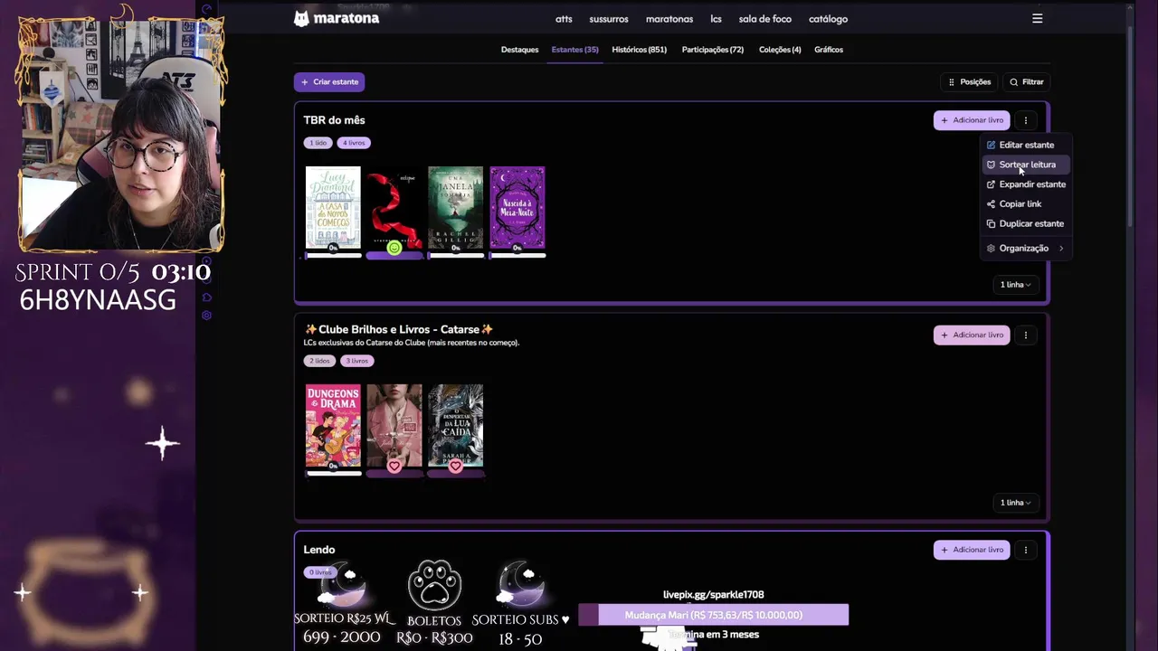This screenshot has height=651, width=1158.
Task: Click '4 livros' badge in TBR do mês
Action: click(354, 143)
